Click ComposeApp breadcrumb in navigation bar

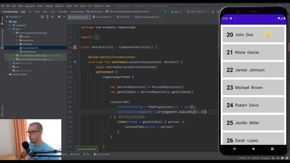[10, 11]
